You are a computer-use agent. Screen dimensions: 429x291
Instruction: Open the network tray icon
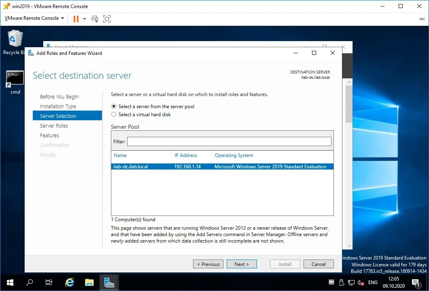pos(351,283)
